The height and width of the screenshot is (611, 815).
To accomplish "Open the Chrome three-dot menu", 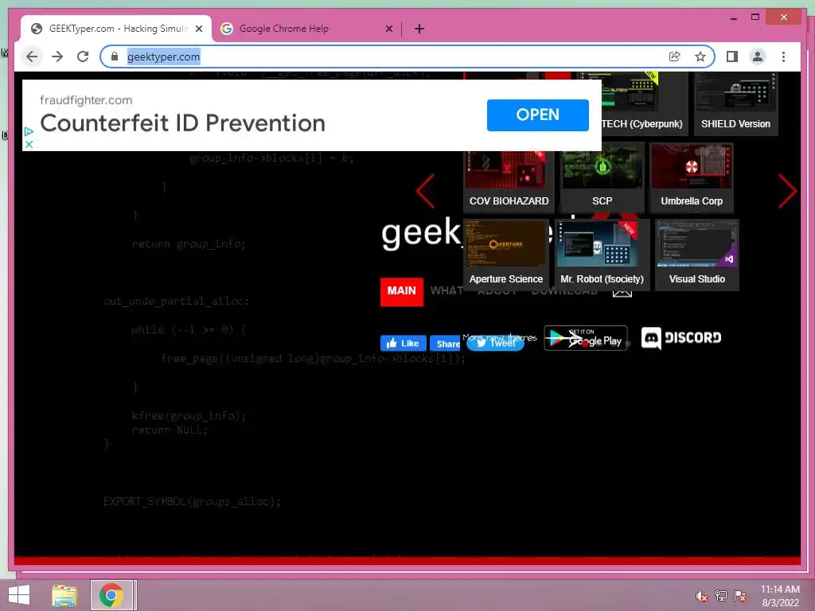I will [783, 56].
